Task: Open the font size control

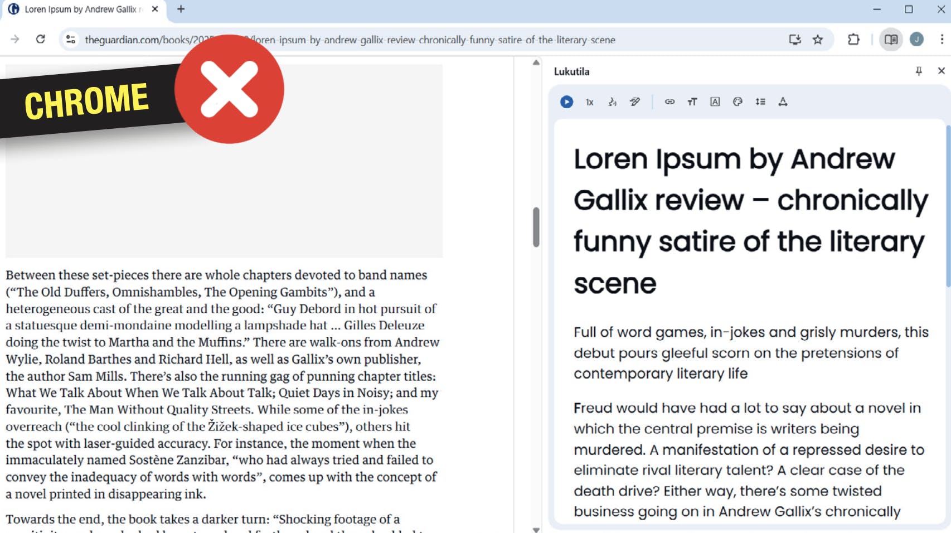Action: 692,101
